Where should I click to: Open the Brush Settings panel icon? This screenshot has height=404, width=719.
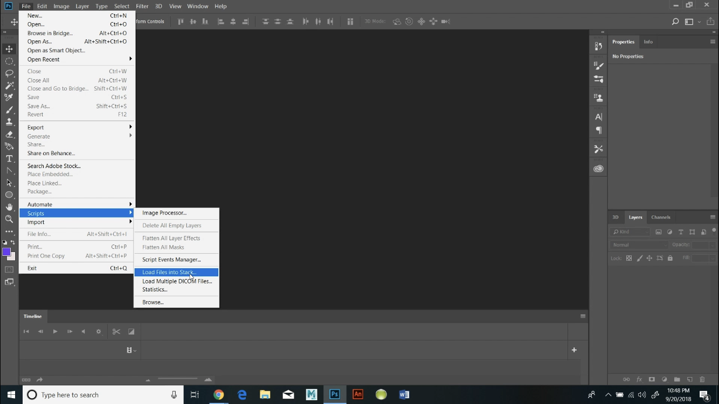pos(598,66)
